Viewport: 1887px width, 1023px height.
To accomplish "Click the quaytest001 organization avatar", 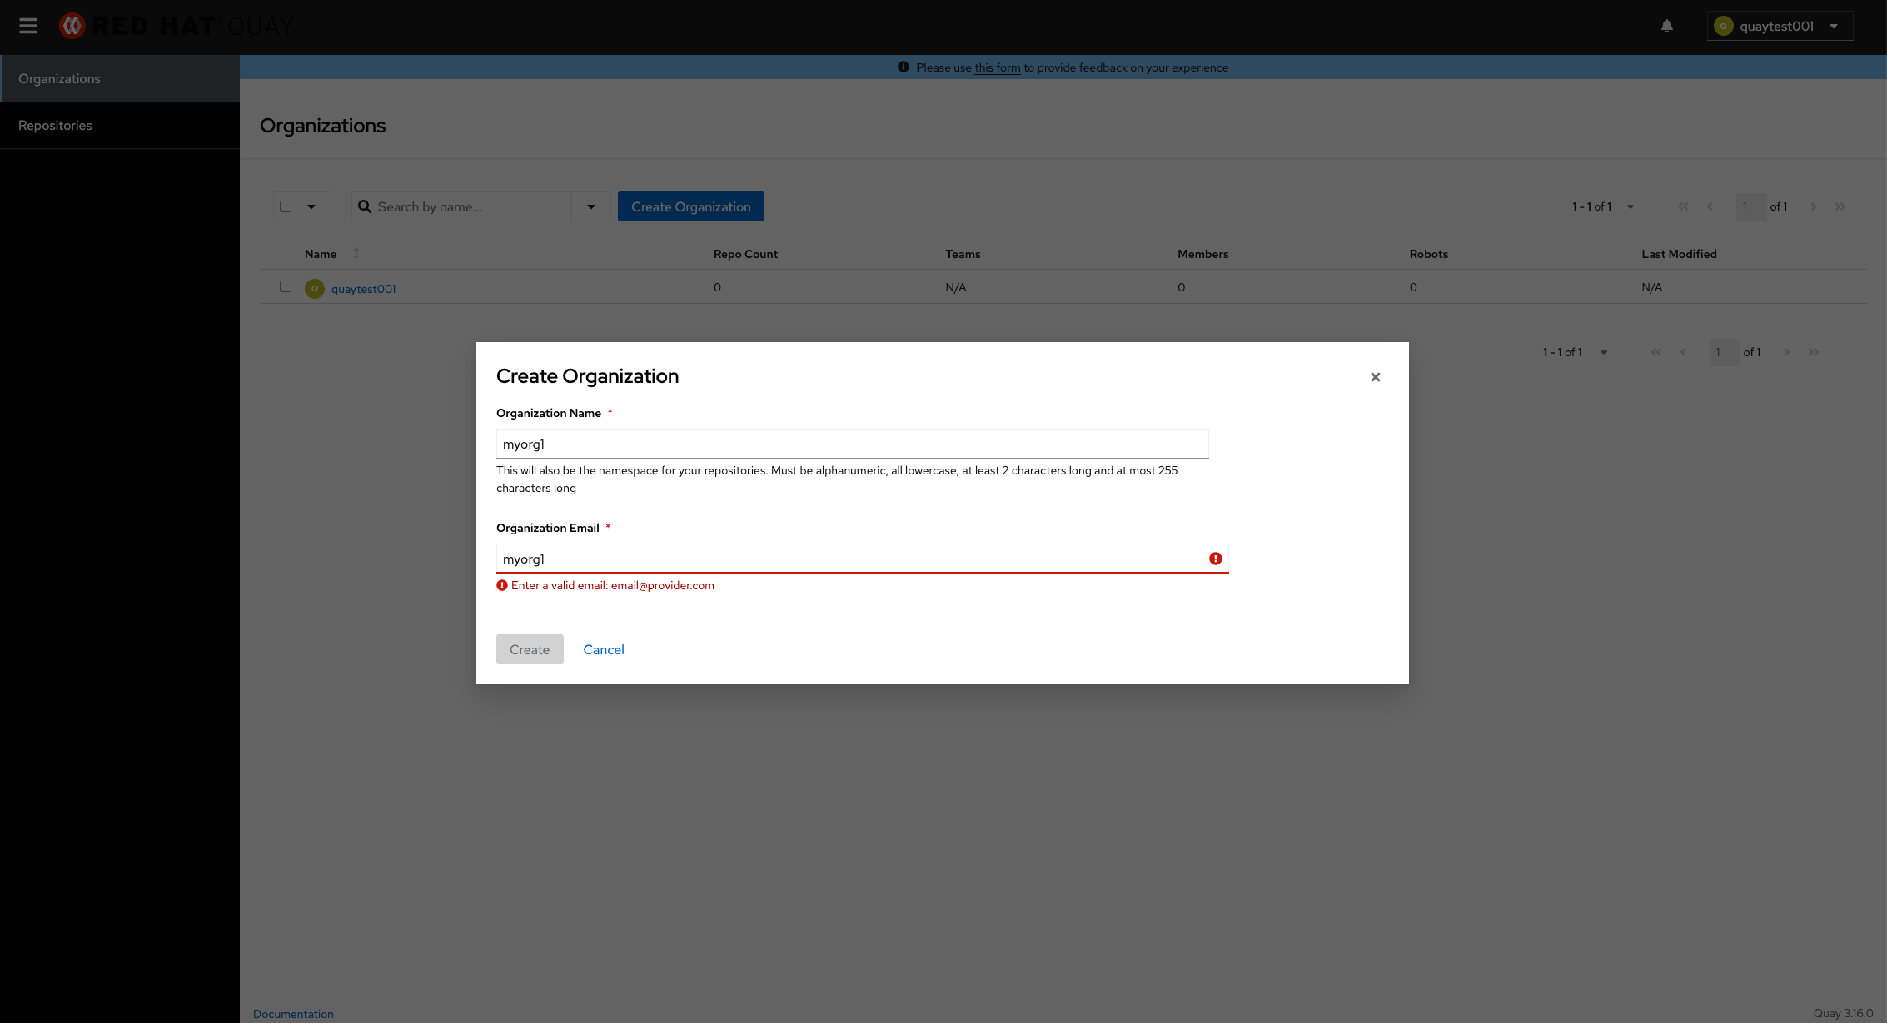I will point(315,289).
